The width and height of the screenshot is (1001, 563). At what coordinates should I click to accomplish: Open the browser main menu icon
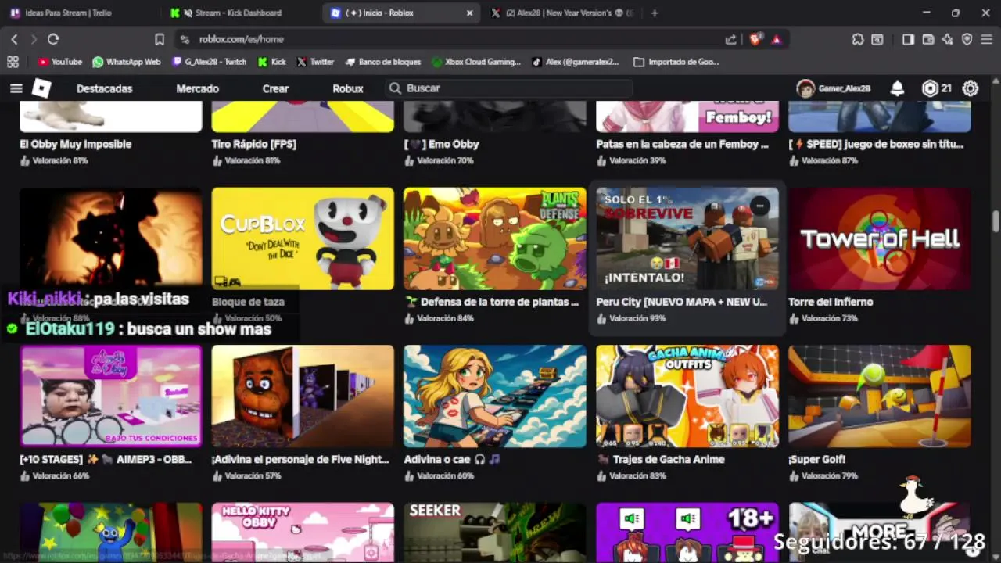(x=987, y=39)
